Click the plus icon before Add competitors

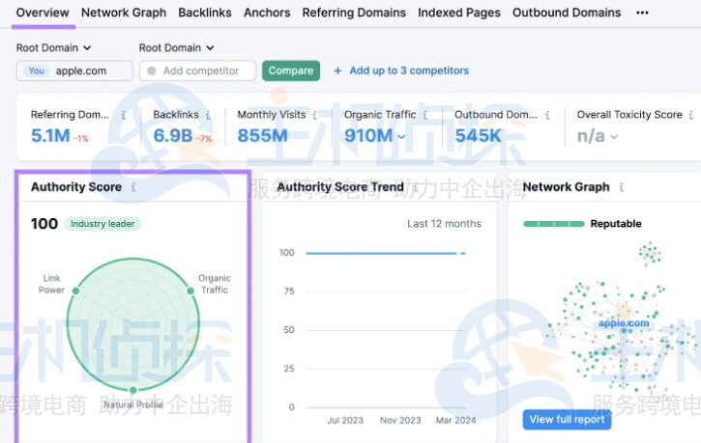[x=338, y=70]
